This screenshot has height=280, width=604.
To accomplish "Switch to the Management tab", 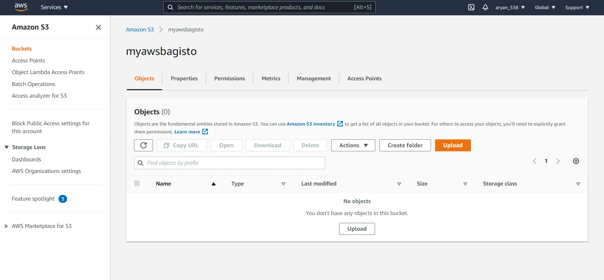I will 314,78.
